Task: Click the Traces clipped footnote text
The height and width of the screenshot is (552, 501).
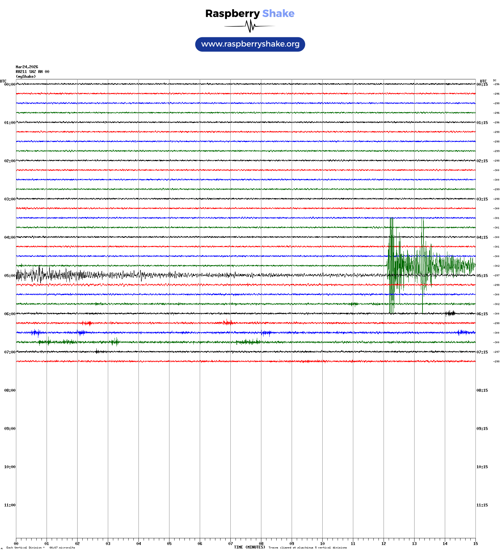Action: [x=307, y=548]
